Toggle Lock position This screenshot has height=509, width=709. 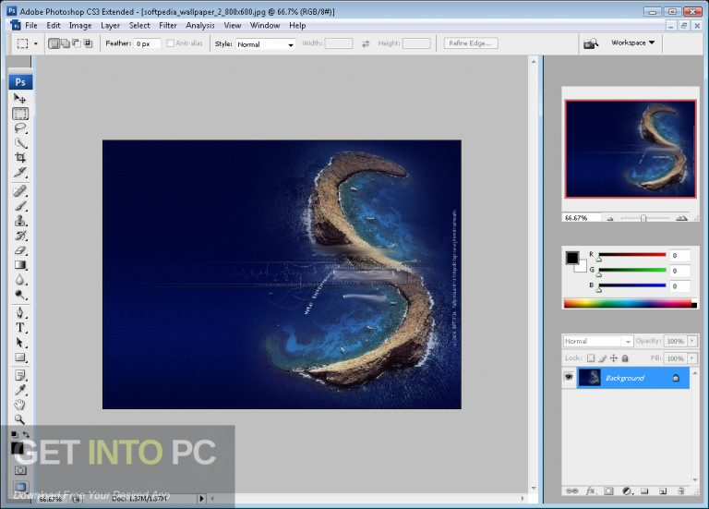coord(614,358)
